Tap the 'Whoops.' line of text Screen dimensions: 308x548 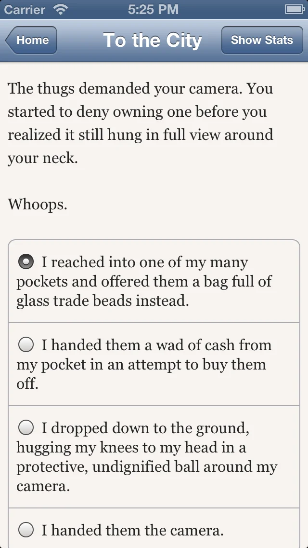(38, 204)
